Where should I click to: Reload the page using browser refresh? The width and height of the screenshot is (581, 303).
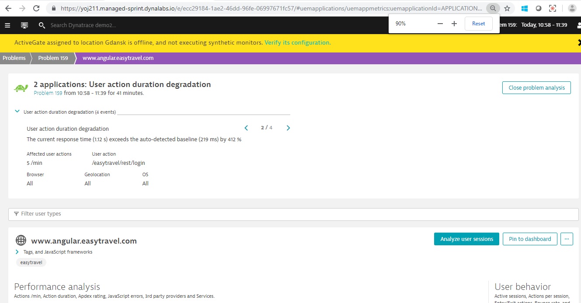point(36,8)
